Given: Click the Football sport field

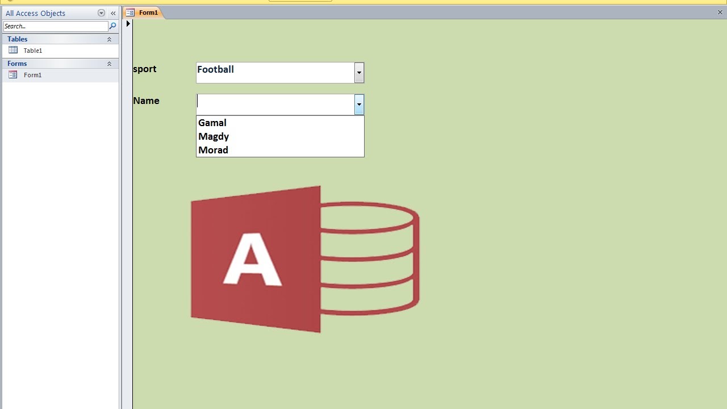Looking at the screenshot, I should pos(275,73).
